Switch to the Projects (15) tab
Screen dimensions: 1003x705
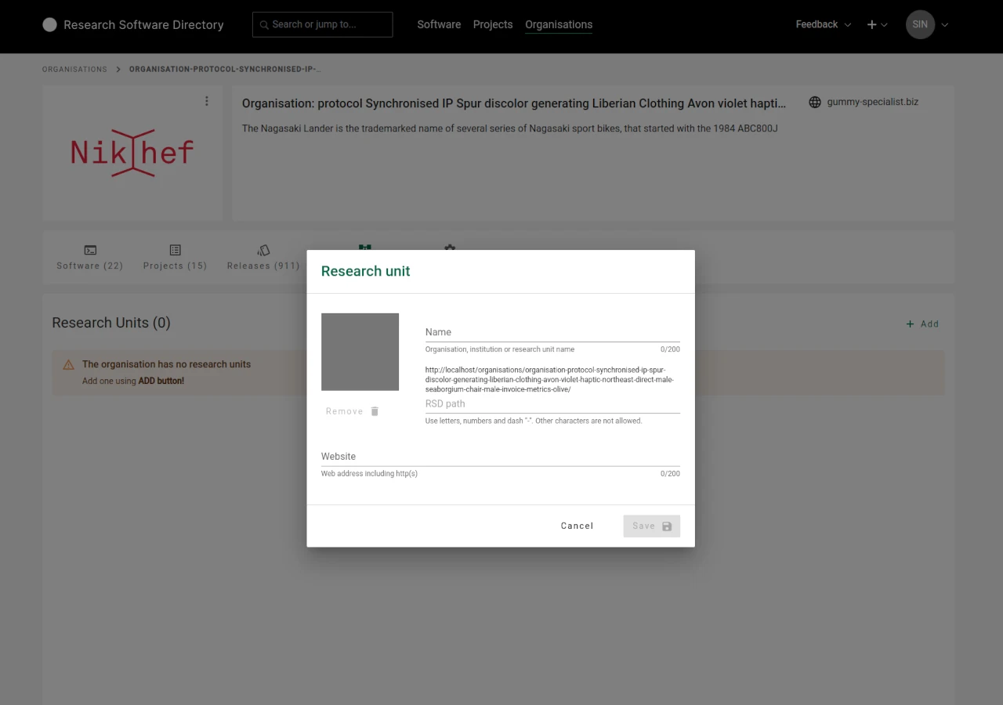point(175,258)
